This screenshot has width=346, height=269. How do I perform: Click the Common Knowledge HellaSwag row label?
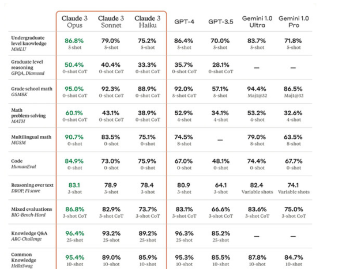(26, 260)
